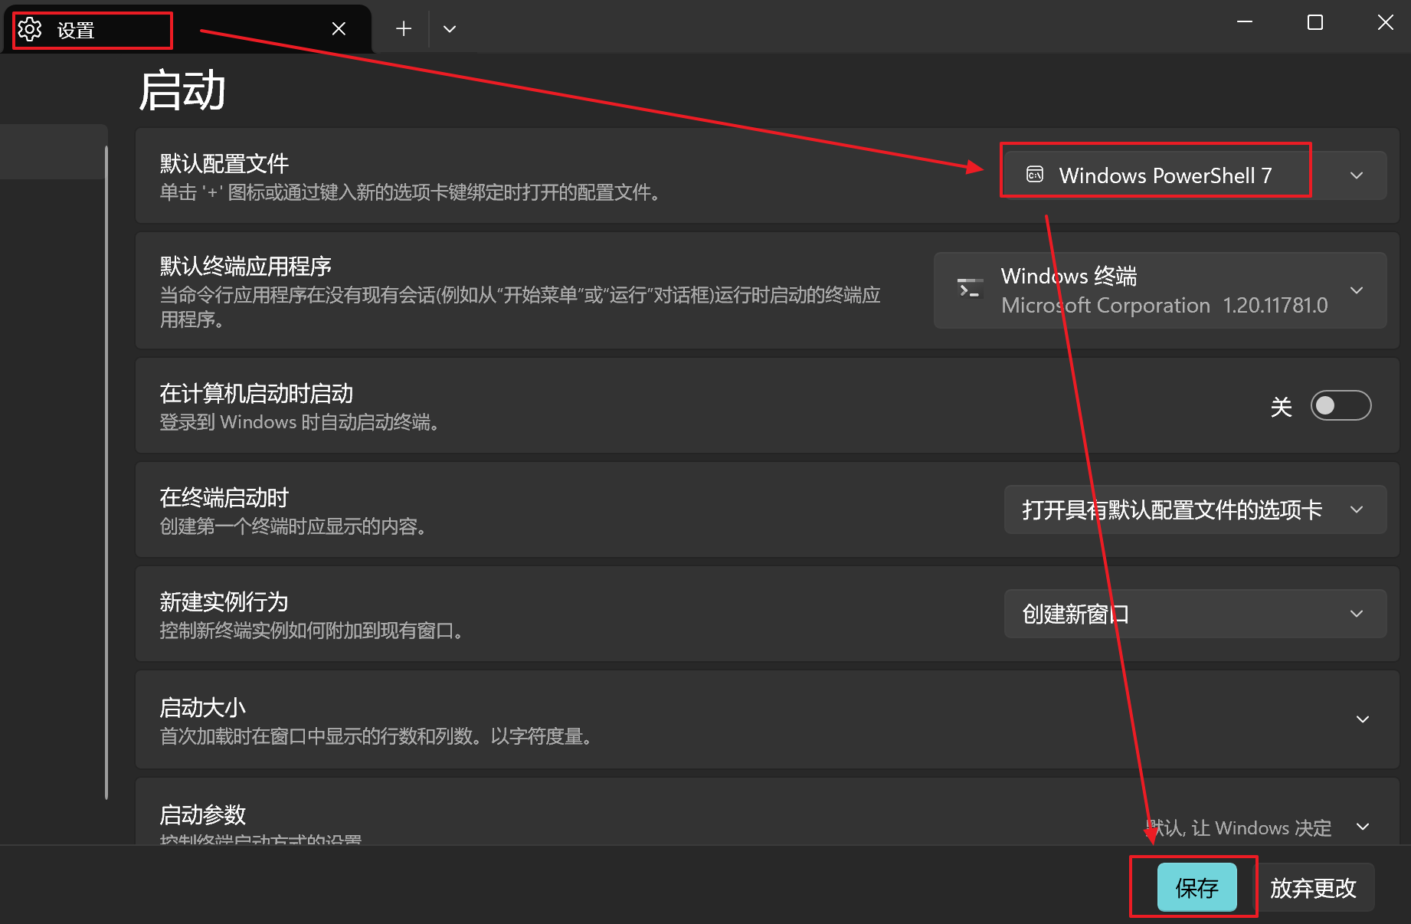1411x924 pixels.
Task: Click 控制新终端实例如何附加到现有窗口 description
Action: pyautogui.click(x=312, y=631)
